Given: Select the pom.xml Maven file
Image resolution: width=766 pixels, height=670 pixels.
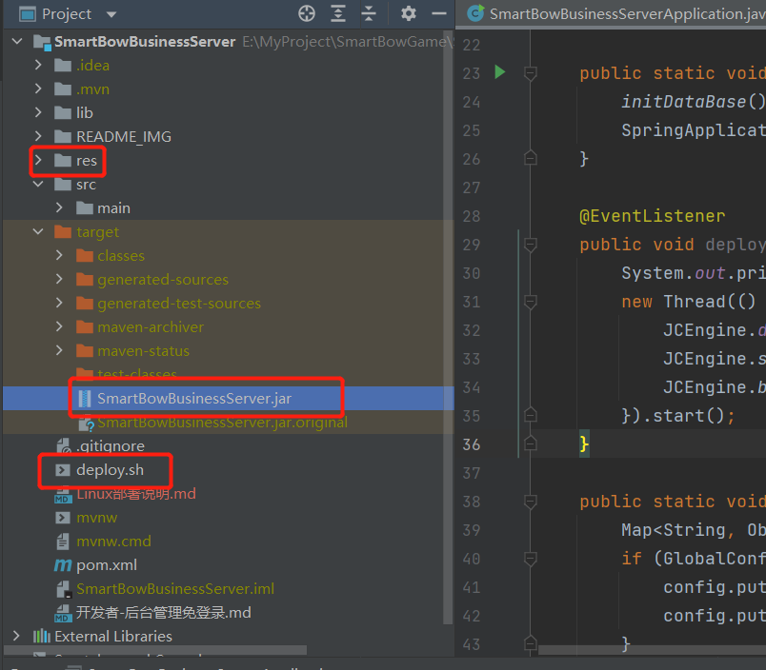Looking at the screenshot, I should (107, 564).
